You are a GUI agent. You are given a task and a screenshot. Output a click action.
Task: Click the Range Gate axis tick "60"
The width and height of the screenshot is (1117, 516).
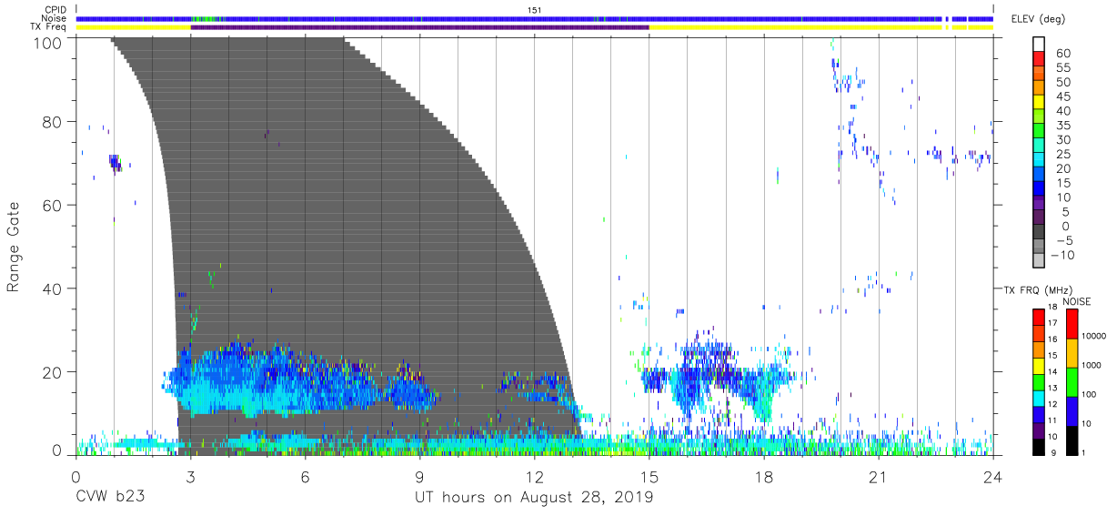coord(54,206)
